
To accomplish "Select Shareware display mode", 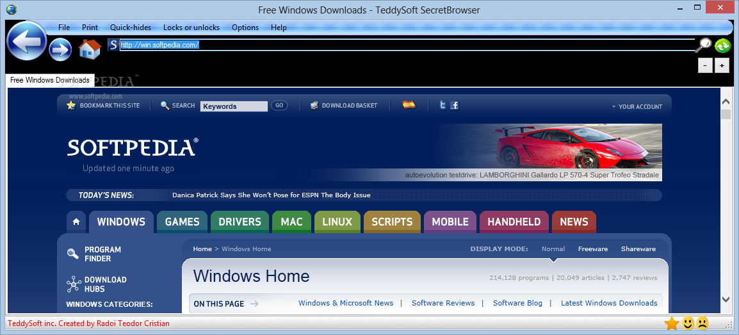I will [x=638, y=249].
